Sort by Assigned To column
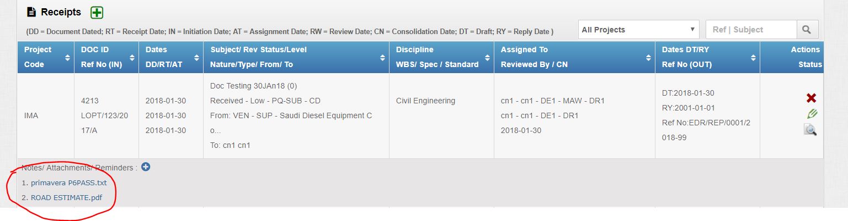Screen dimensions: 848x221 click(x=648, y=57)
